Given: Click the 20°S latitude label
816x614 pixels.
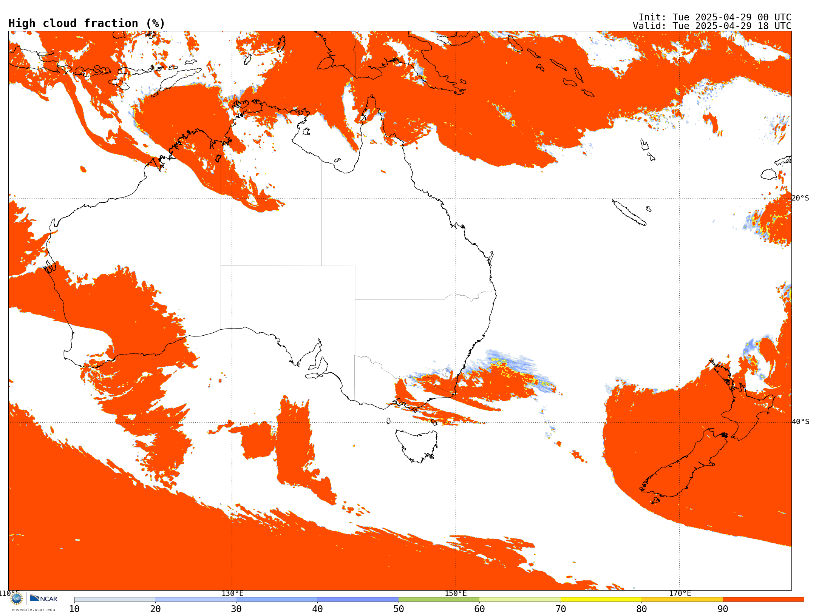Looking at the screenshot, I should click(800, 198).
